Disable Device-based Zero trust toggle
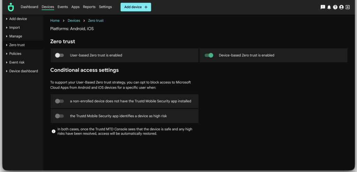This screenshot has height=172, width=357. tap(209, 55)
